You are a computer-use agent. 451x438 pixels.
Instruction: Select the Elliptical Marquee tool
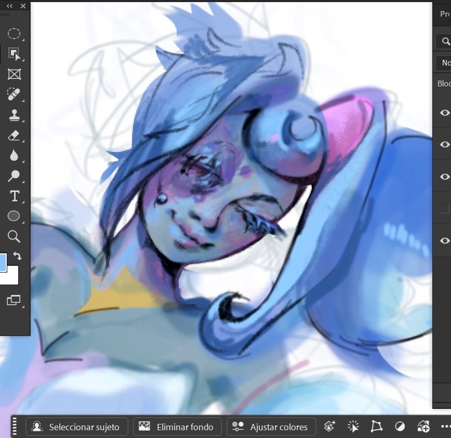click(x=14, y=34)
